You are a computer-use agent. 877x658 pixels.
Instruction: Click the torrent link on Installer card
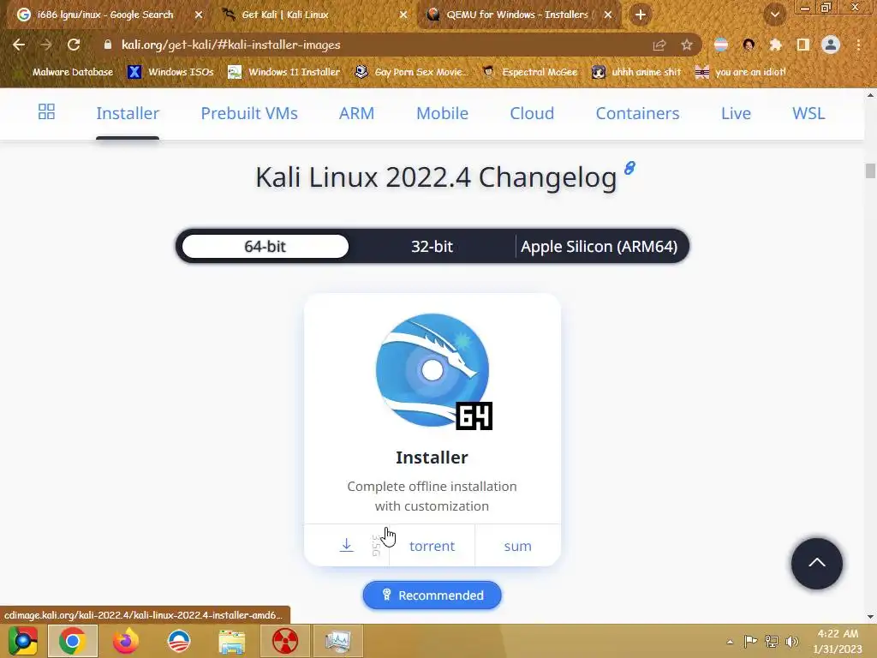[432, 546]
